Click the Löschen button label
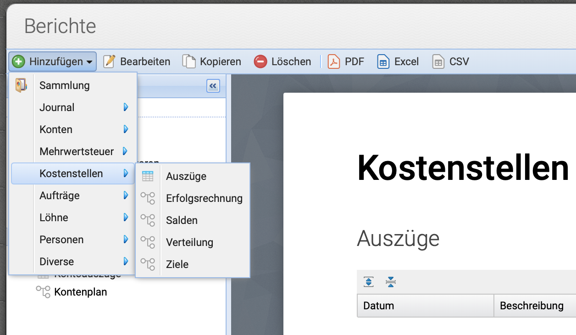 [291, 61]
